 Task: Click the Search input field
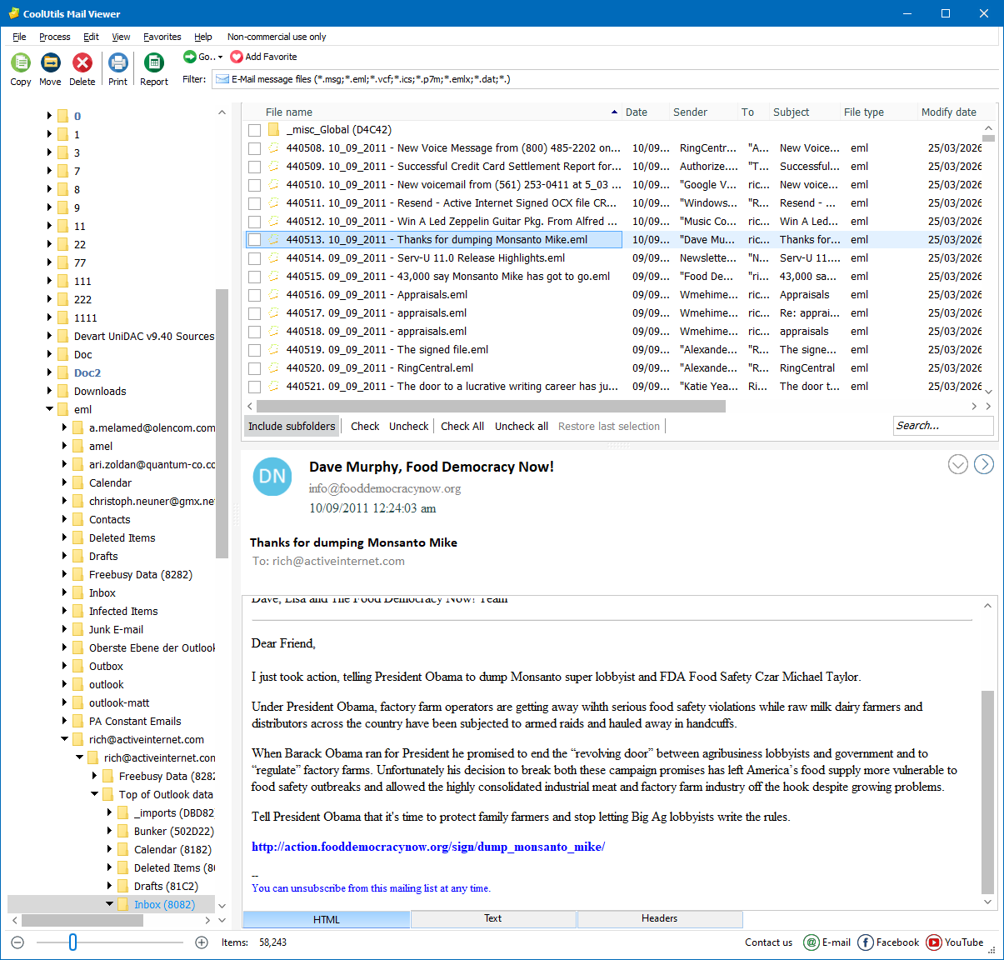[x=943, y=426]
